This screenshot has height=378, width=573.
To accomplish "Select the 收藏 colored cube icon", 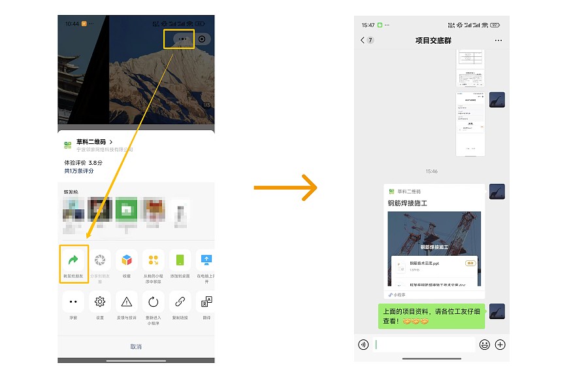I will (x=127, y=260).
